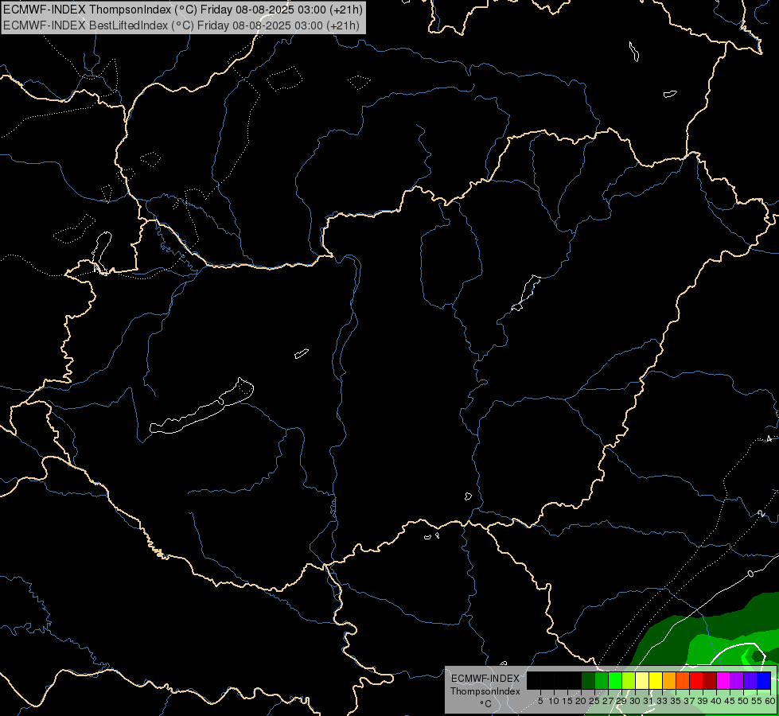Select the medium green 25–27 legend swatch
Screen dimensions: 779x716
pos(601,681)
